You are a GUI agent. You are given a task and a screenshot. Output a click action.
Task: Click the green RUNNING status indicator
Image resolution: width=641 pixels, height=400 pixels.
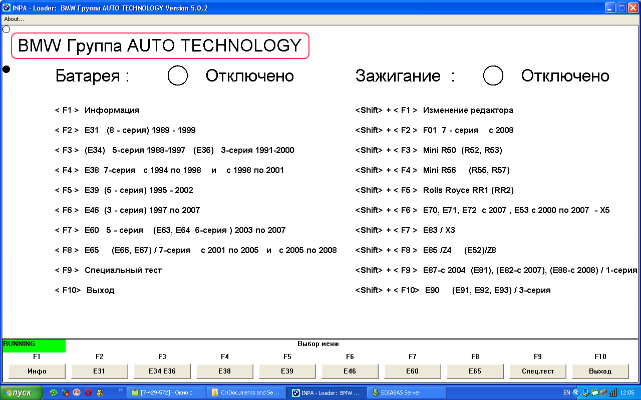pyautogui.click(x=34, y=345)
